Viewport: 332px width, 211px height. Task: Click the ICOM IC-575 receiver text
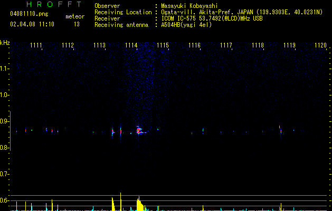(212, 18)
